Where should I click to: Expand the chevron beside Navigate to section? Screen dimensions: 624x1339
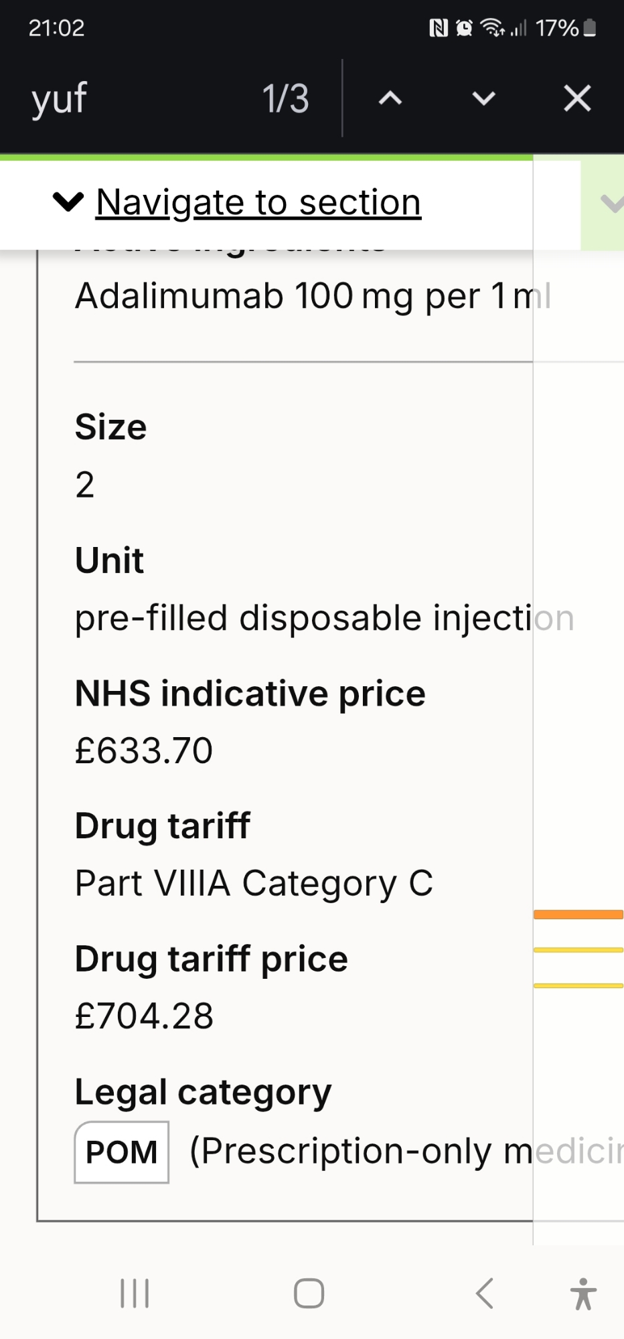click(68, 202)
